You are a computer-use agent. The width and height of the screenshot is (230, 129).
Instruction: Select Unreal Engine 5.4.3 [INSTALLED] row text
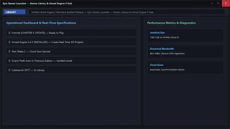tap(47, 42)
